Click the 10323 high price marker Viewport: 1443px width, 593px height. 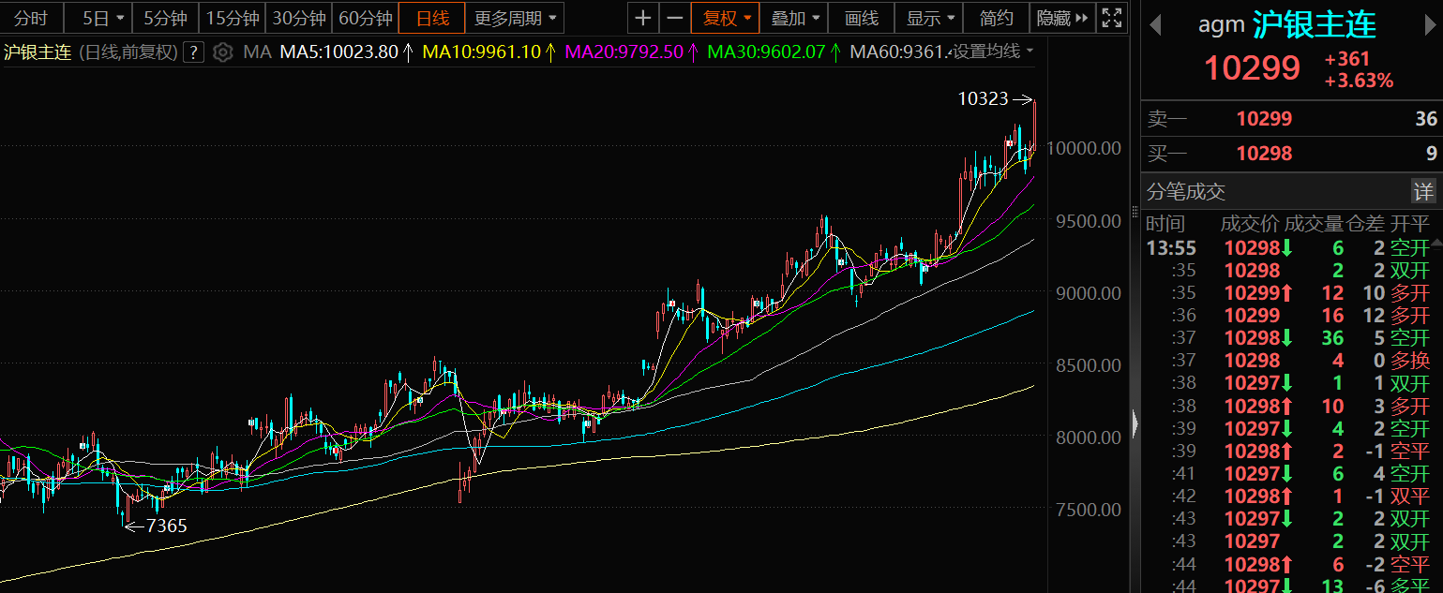(x=982, y=98)
